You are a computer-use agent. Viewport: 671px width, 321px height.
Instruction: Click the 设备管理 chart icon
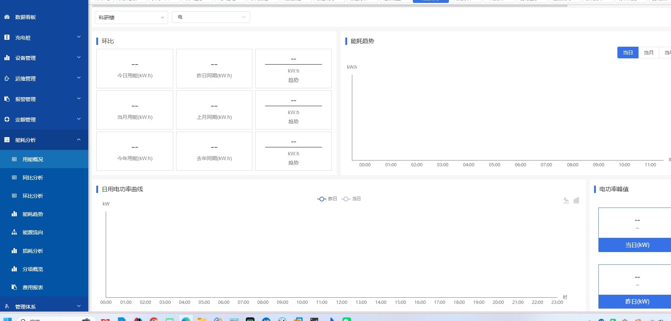7,58
